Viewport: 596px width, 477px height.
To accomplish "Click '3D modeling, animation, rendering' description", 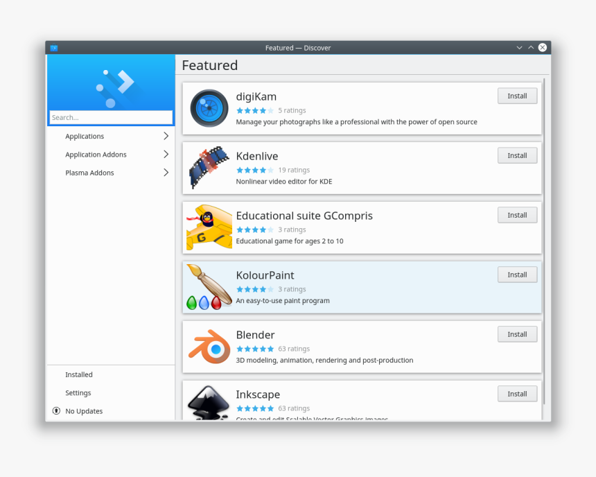I will click(x=324, y=361).
